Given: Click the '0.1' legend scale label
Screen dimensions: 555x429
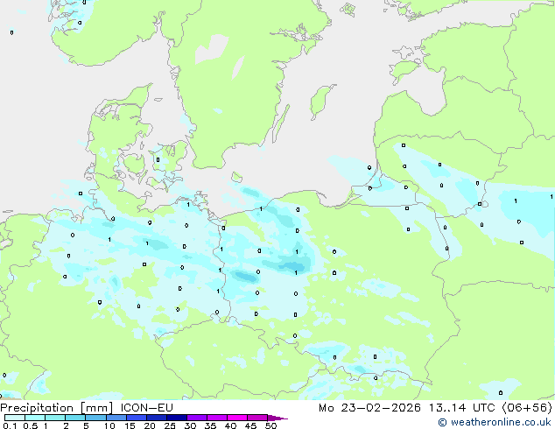Looking at the screenshot, I should 10,425.
